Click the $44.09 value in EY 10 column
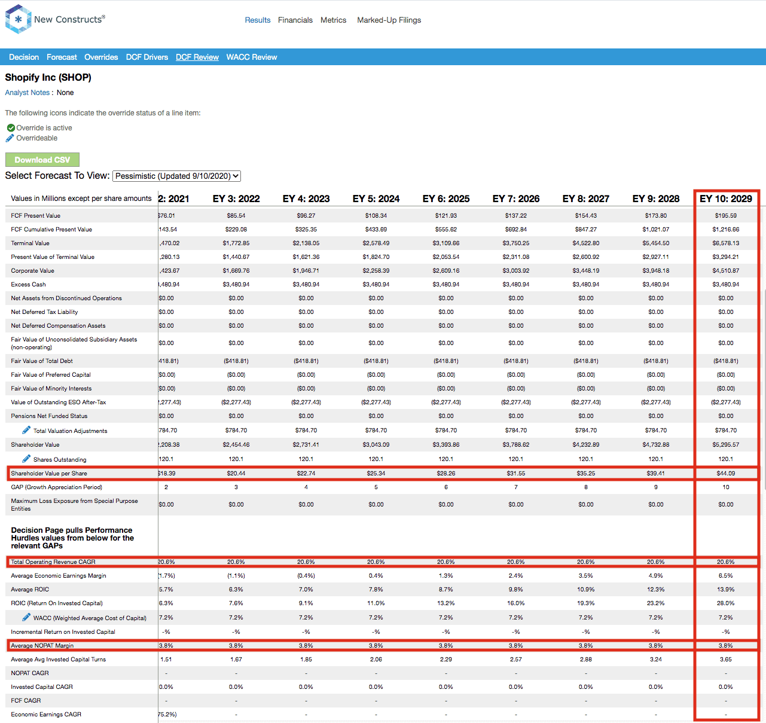 tap(726, 474)
